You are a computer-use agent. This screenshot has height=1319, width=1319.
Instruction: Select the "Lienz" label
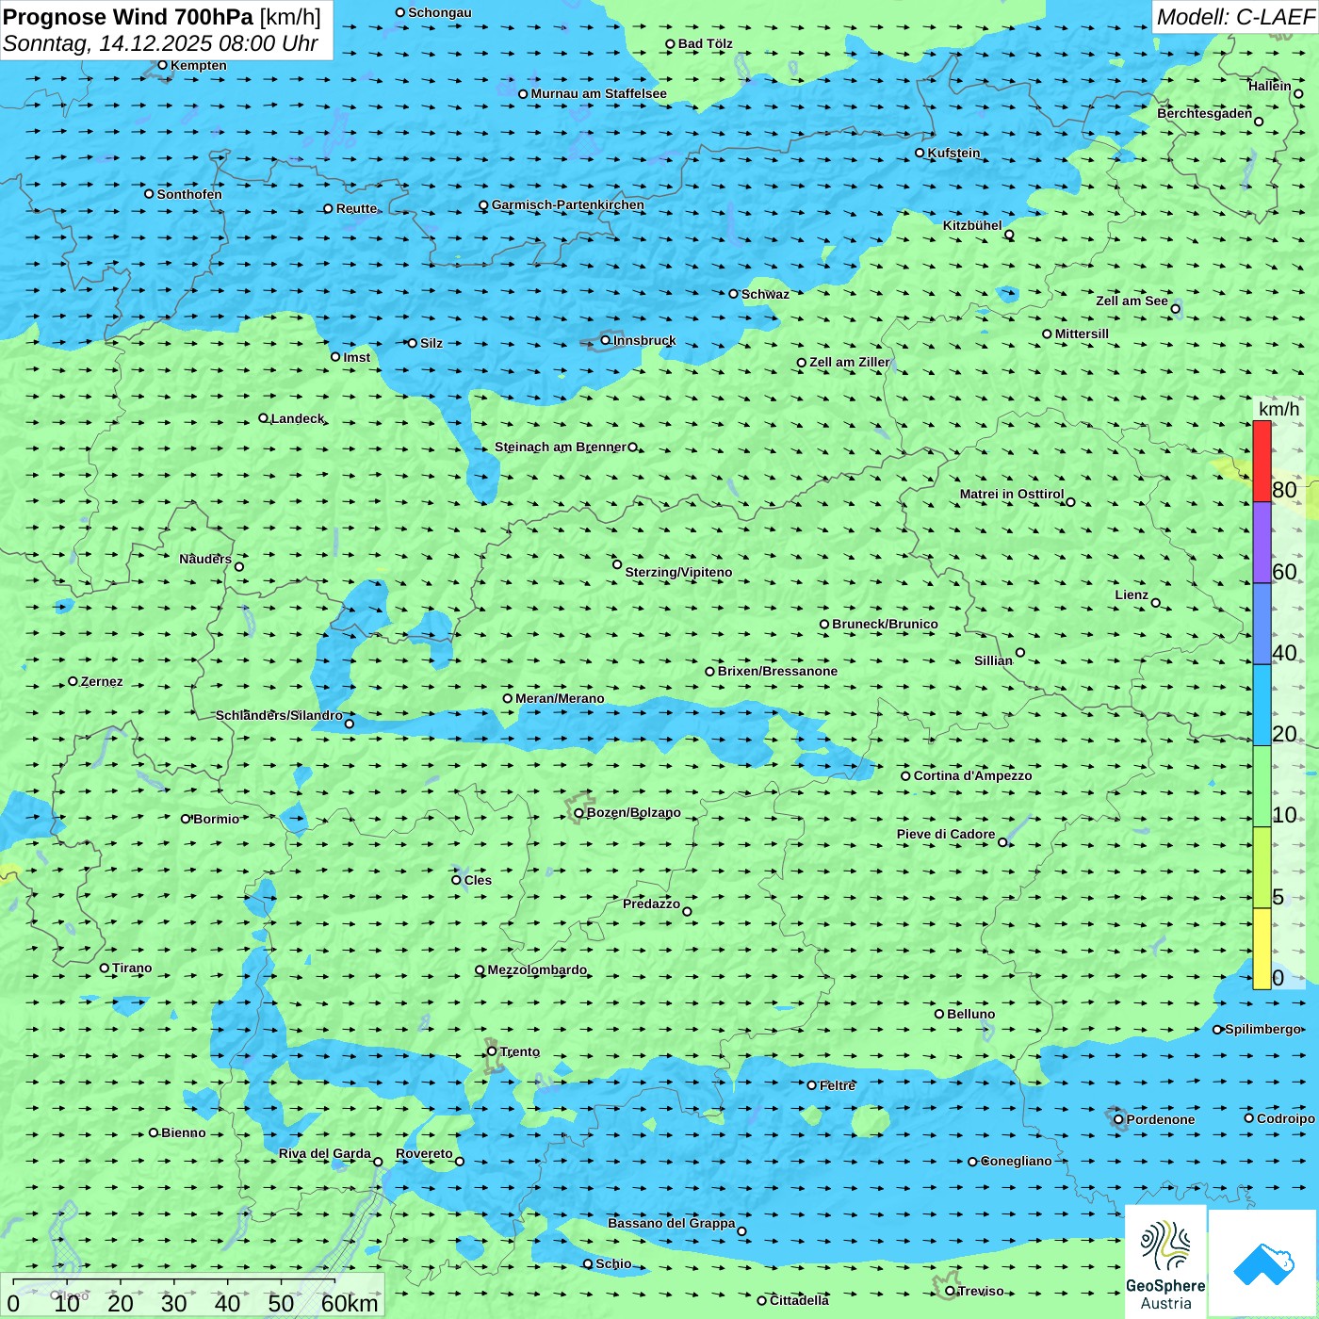coord(1132,594)
